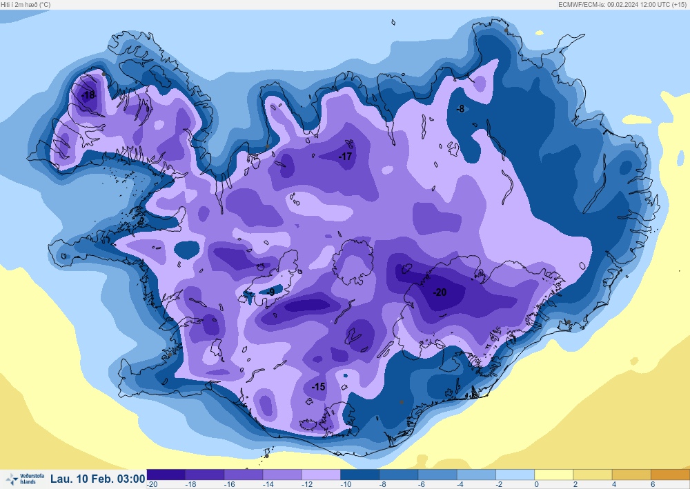This screenshot has width=690, height=489.
Task: Click the '2' legend scale label
Action: [575, 485]
